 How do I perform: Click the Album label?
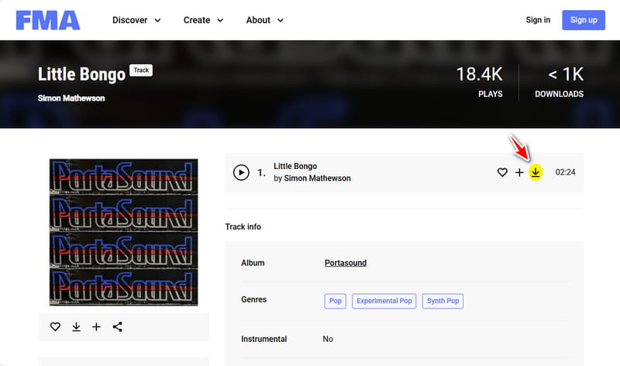253,263
